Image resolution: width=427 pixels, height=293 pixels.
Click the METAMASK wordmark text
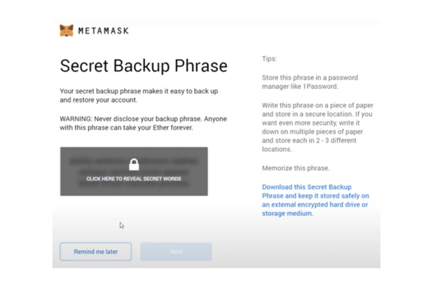pyautogui.click(x=103, y=31)
